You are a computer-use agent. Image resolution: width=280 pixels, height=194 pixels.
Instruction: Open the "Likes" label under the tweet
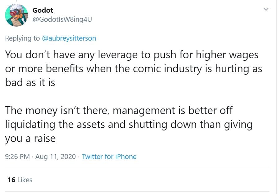tap(25, 180)
